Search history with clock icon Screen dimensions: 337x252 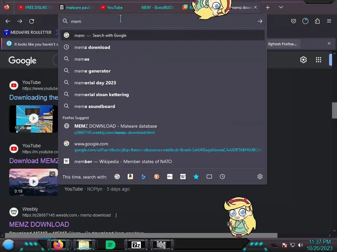[x=222, y=177]
